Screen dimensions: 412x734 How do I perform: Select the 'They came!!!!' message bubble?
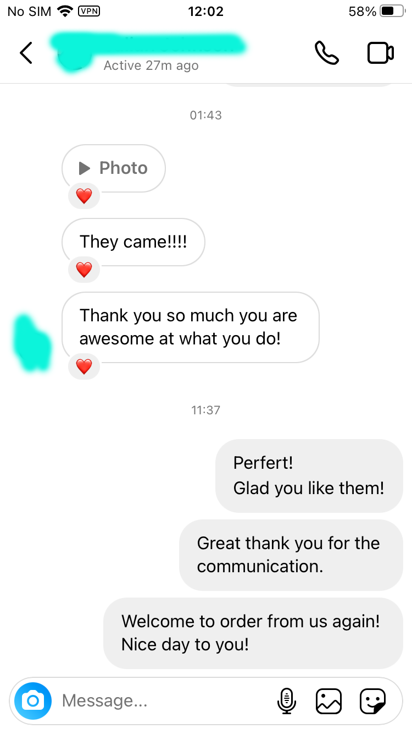tap(133, 242)
